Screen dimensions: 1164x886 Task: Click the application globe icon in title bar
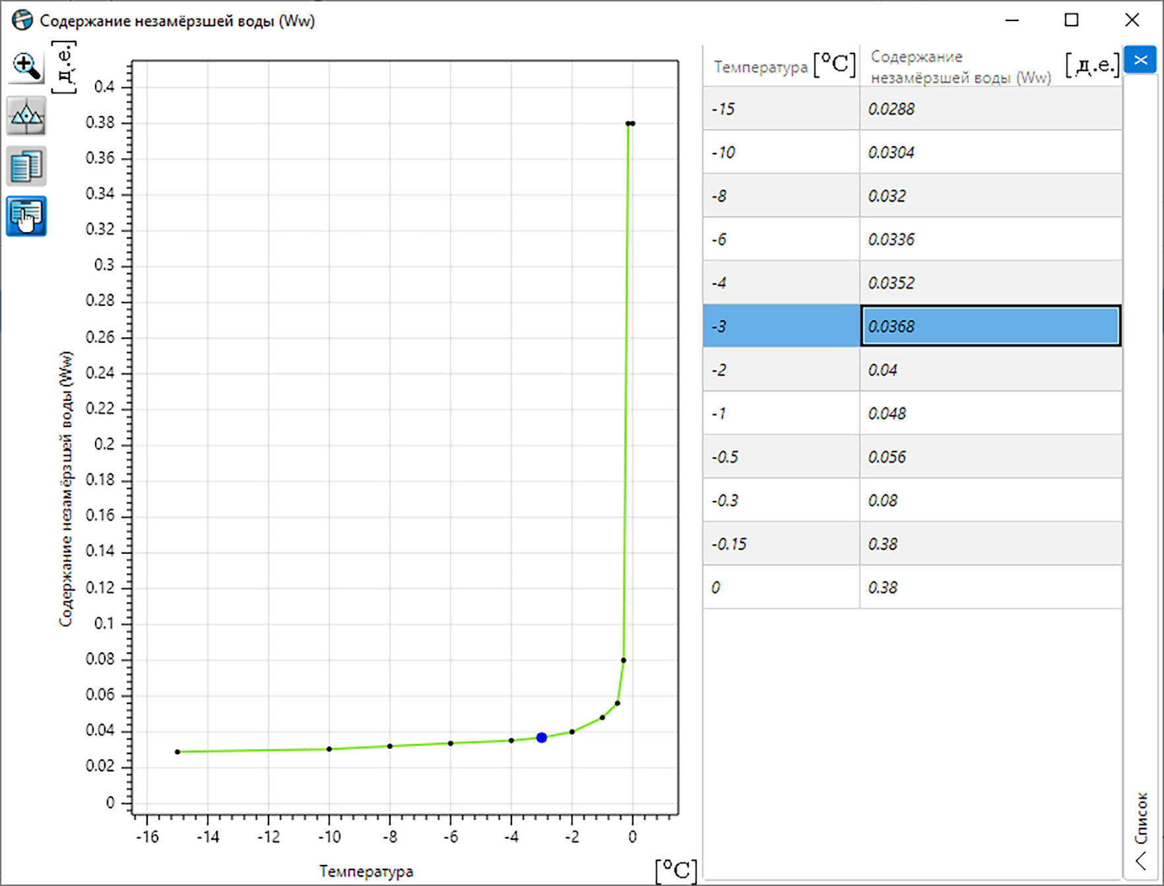tap(22, 20)
